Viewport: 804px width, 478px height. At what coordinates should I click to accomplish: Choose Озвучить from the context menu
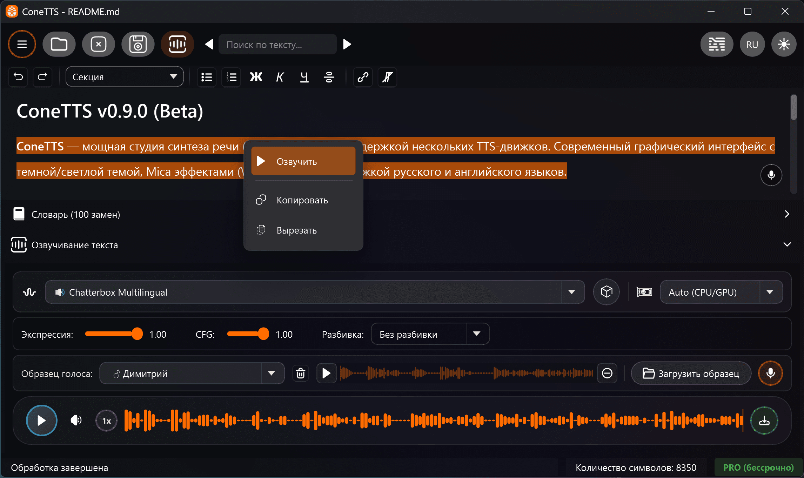pos(303,161)
